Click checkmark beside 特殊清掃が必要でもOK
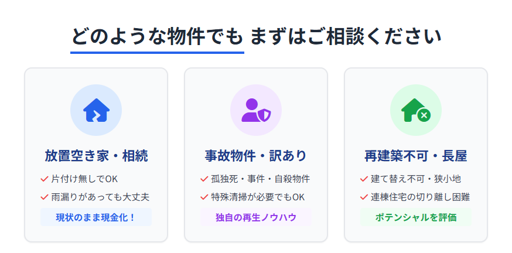 point(204,197)
